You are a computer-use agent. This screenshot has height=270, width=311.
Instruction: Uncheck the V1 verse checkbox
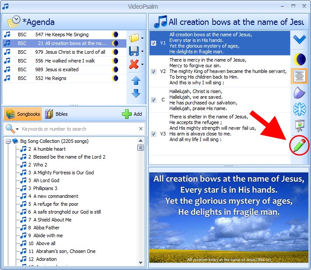(x=154, y=43)
